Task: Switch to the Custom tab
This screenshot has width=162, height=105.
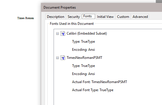Action: coord(123,17)
